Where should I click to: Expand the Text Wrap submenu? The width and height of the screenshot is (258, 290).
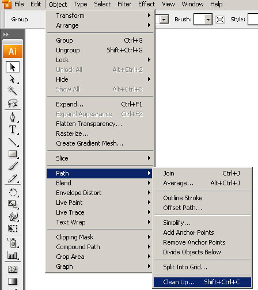[100, 222]
